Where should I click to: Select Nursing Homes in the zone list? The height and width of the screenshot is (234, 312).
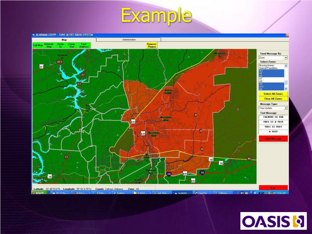[x=271, y=66]
